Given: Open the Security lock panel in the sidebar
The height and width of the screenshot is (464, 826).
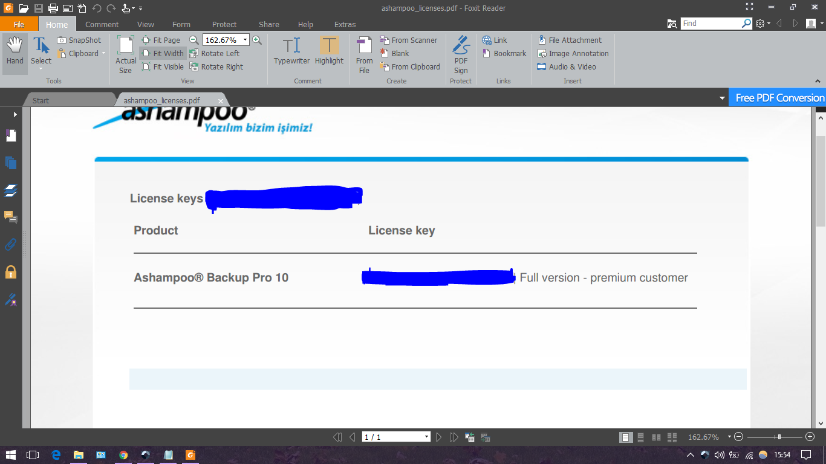Looking at the screenshot, I should 11,271.
